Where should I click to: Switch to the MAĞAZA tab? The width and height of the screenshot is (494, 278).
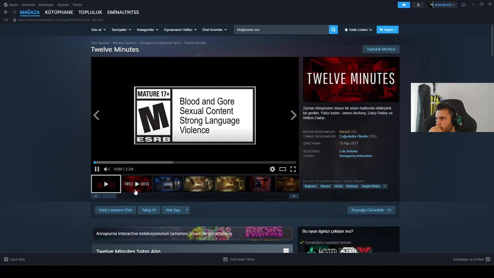tap(30, 12)
